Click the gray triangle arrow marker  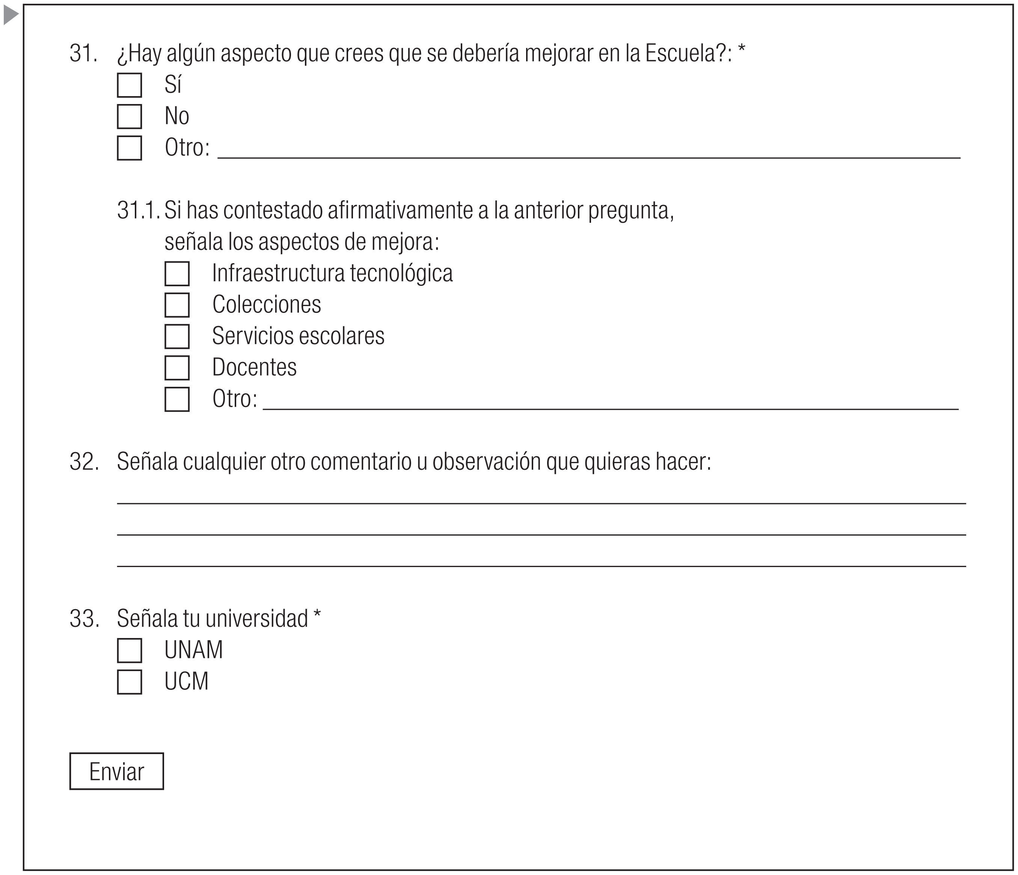click(10, 15)
